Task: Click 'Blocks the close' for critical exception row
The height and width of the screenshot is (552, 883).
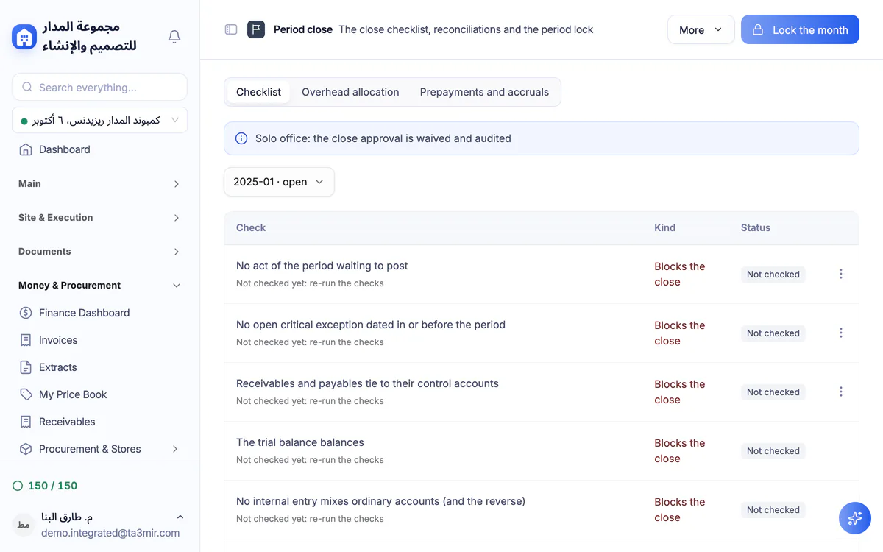Action: coord(680,333)
